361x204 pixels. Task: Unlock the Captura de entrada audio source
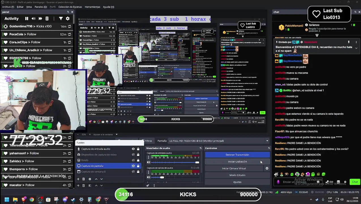click(x=138, y=149)
